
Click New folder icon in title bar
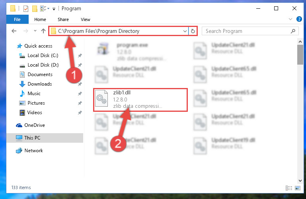pos(35,9)
